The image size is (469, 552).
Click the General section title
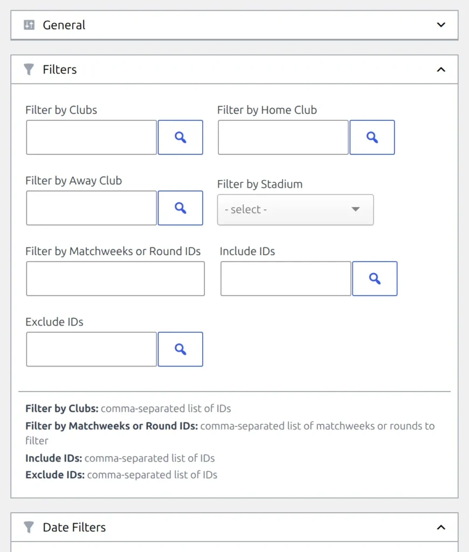click(64, 25)
